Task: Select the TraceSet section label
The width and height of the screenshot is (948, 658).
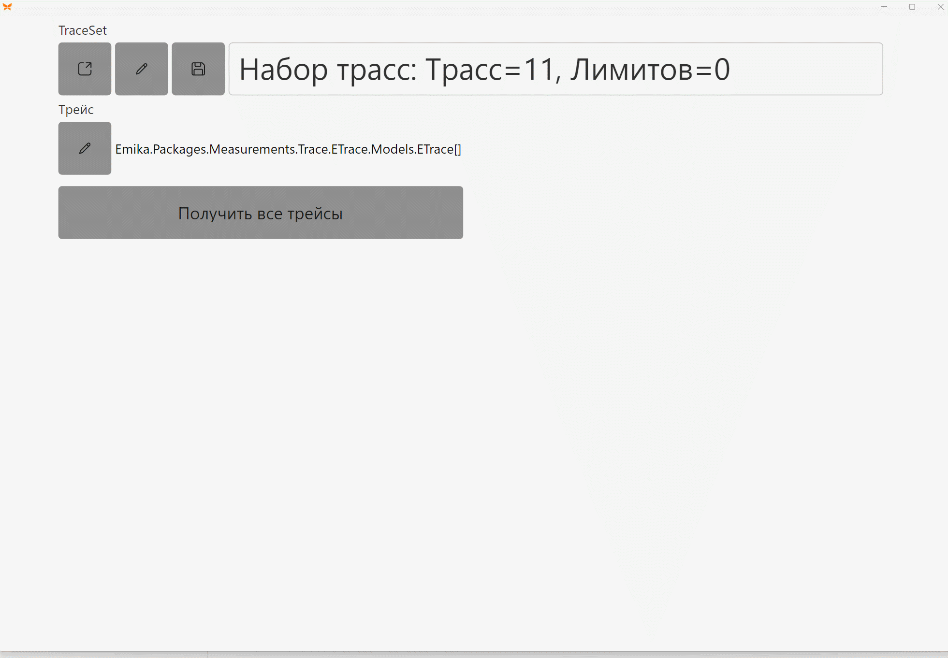Action: tap(83, 30)
